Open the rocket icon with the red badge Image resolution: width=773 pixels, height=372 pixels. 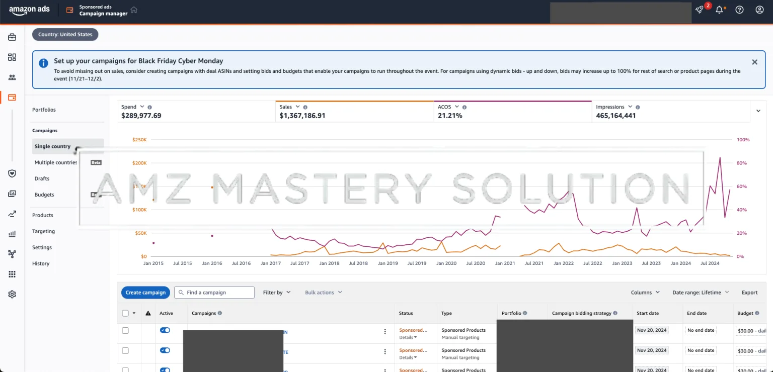point(699,10)
